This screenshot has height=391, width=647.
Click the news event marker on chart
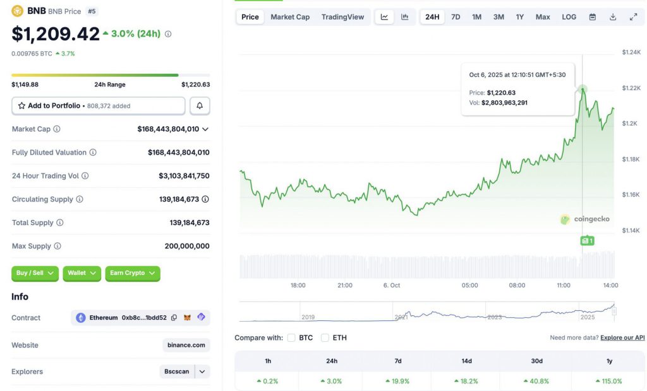(587, 240)
